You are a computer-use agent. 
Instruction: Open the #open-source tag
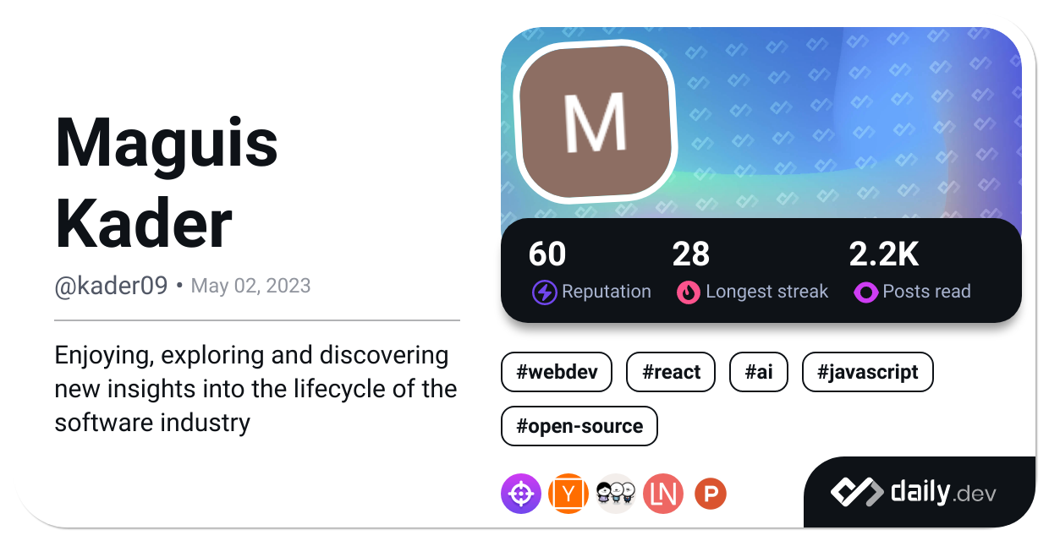point(579,426)
